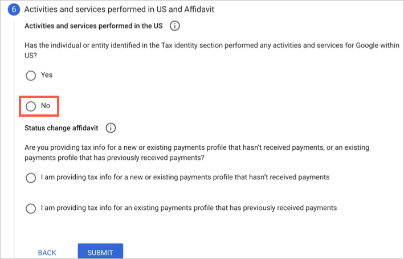Click label text 'hasn't received payments' option
404x259 pixels.
coord(185,178)
